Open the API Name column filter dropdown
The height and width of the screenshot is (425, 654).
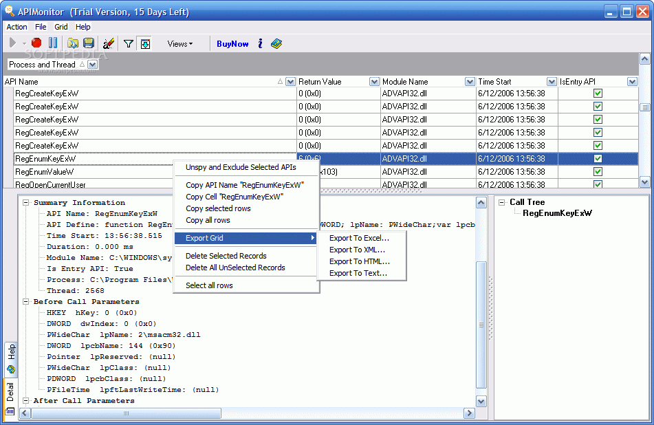291,82
